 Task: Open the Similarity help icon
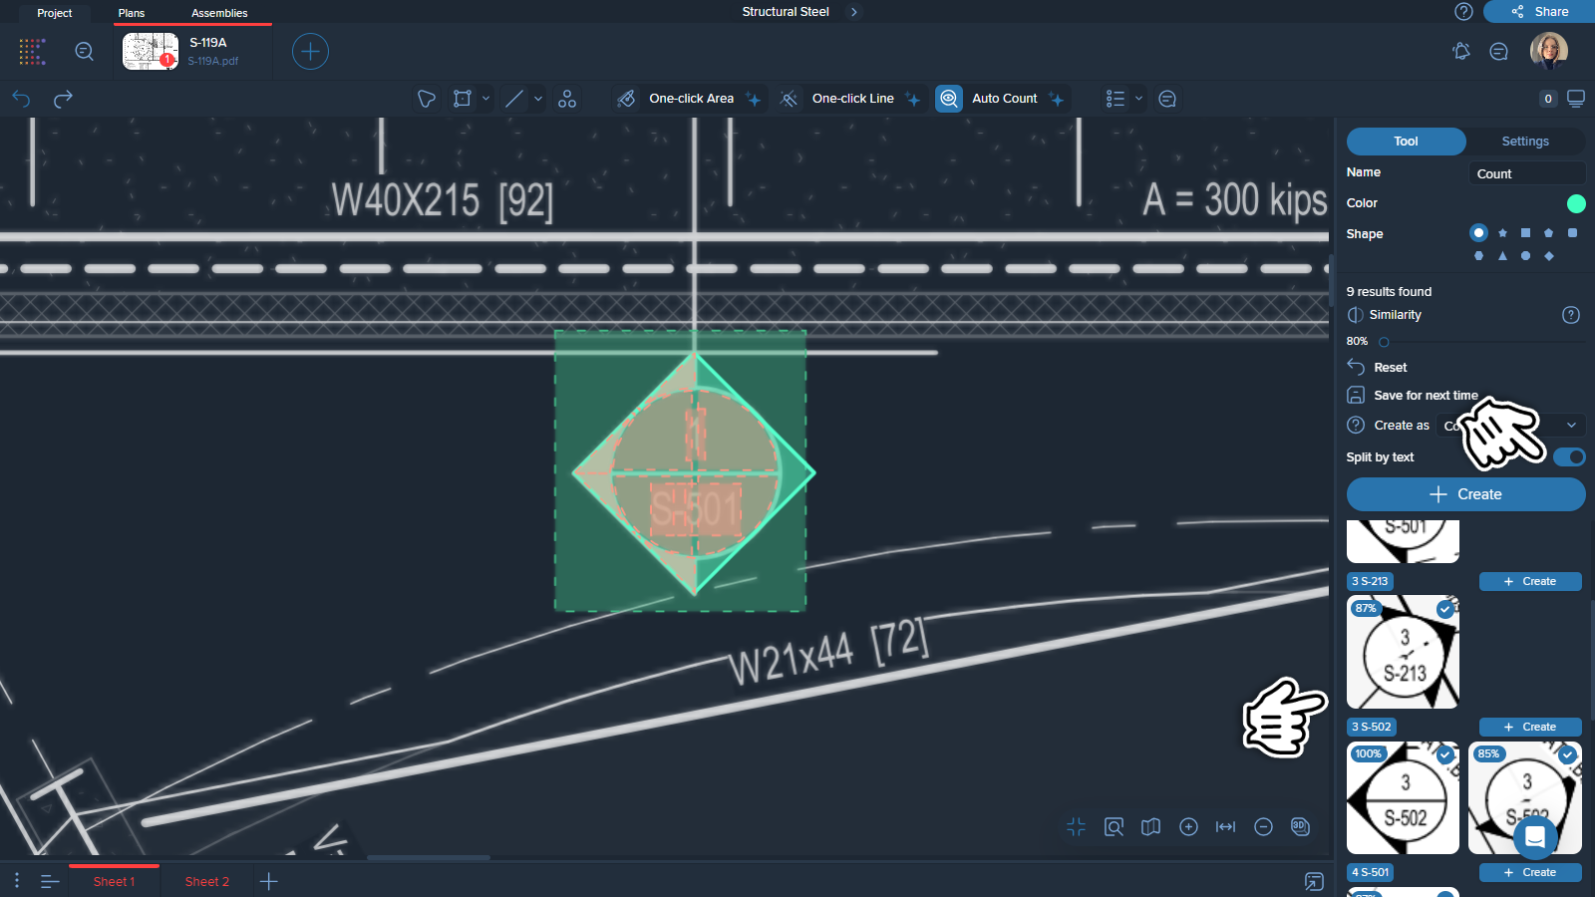(1571, 315)
